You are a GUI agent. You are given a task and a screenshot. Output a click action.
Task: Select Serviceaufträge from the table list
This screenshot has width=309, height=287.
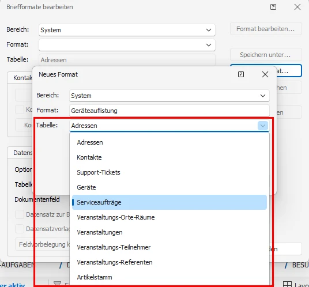(169, 202)
